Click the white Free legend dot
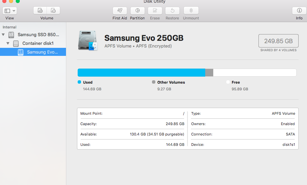This screenshot has width=307, height=185. tap(228, 82)
